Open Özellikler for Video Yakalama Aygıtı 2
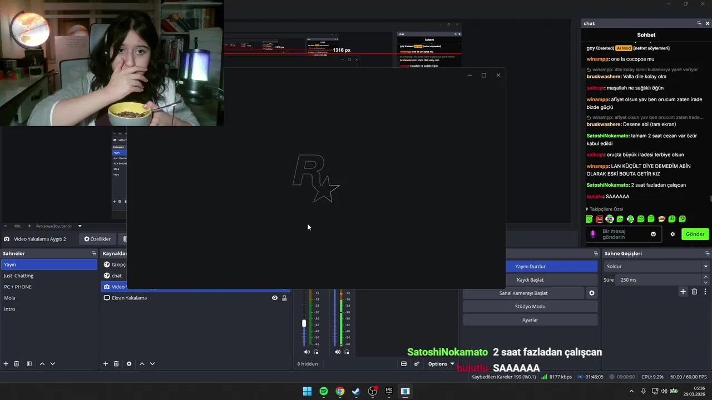The width and height of the screenshot is (712, 400). 97,239
